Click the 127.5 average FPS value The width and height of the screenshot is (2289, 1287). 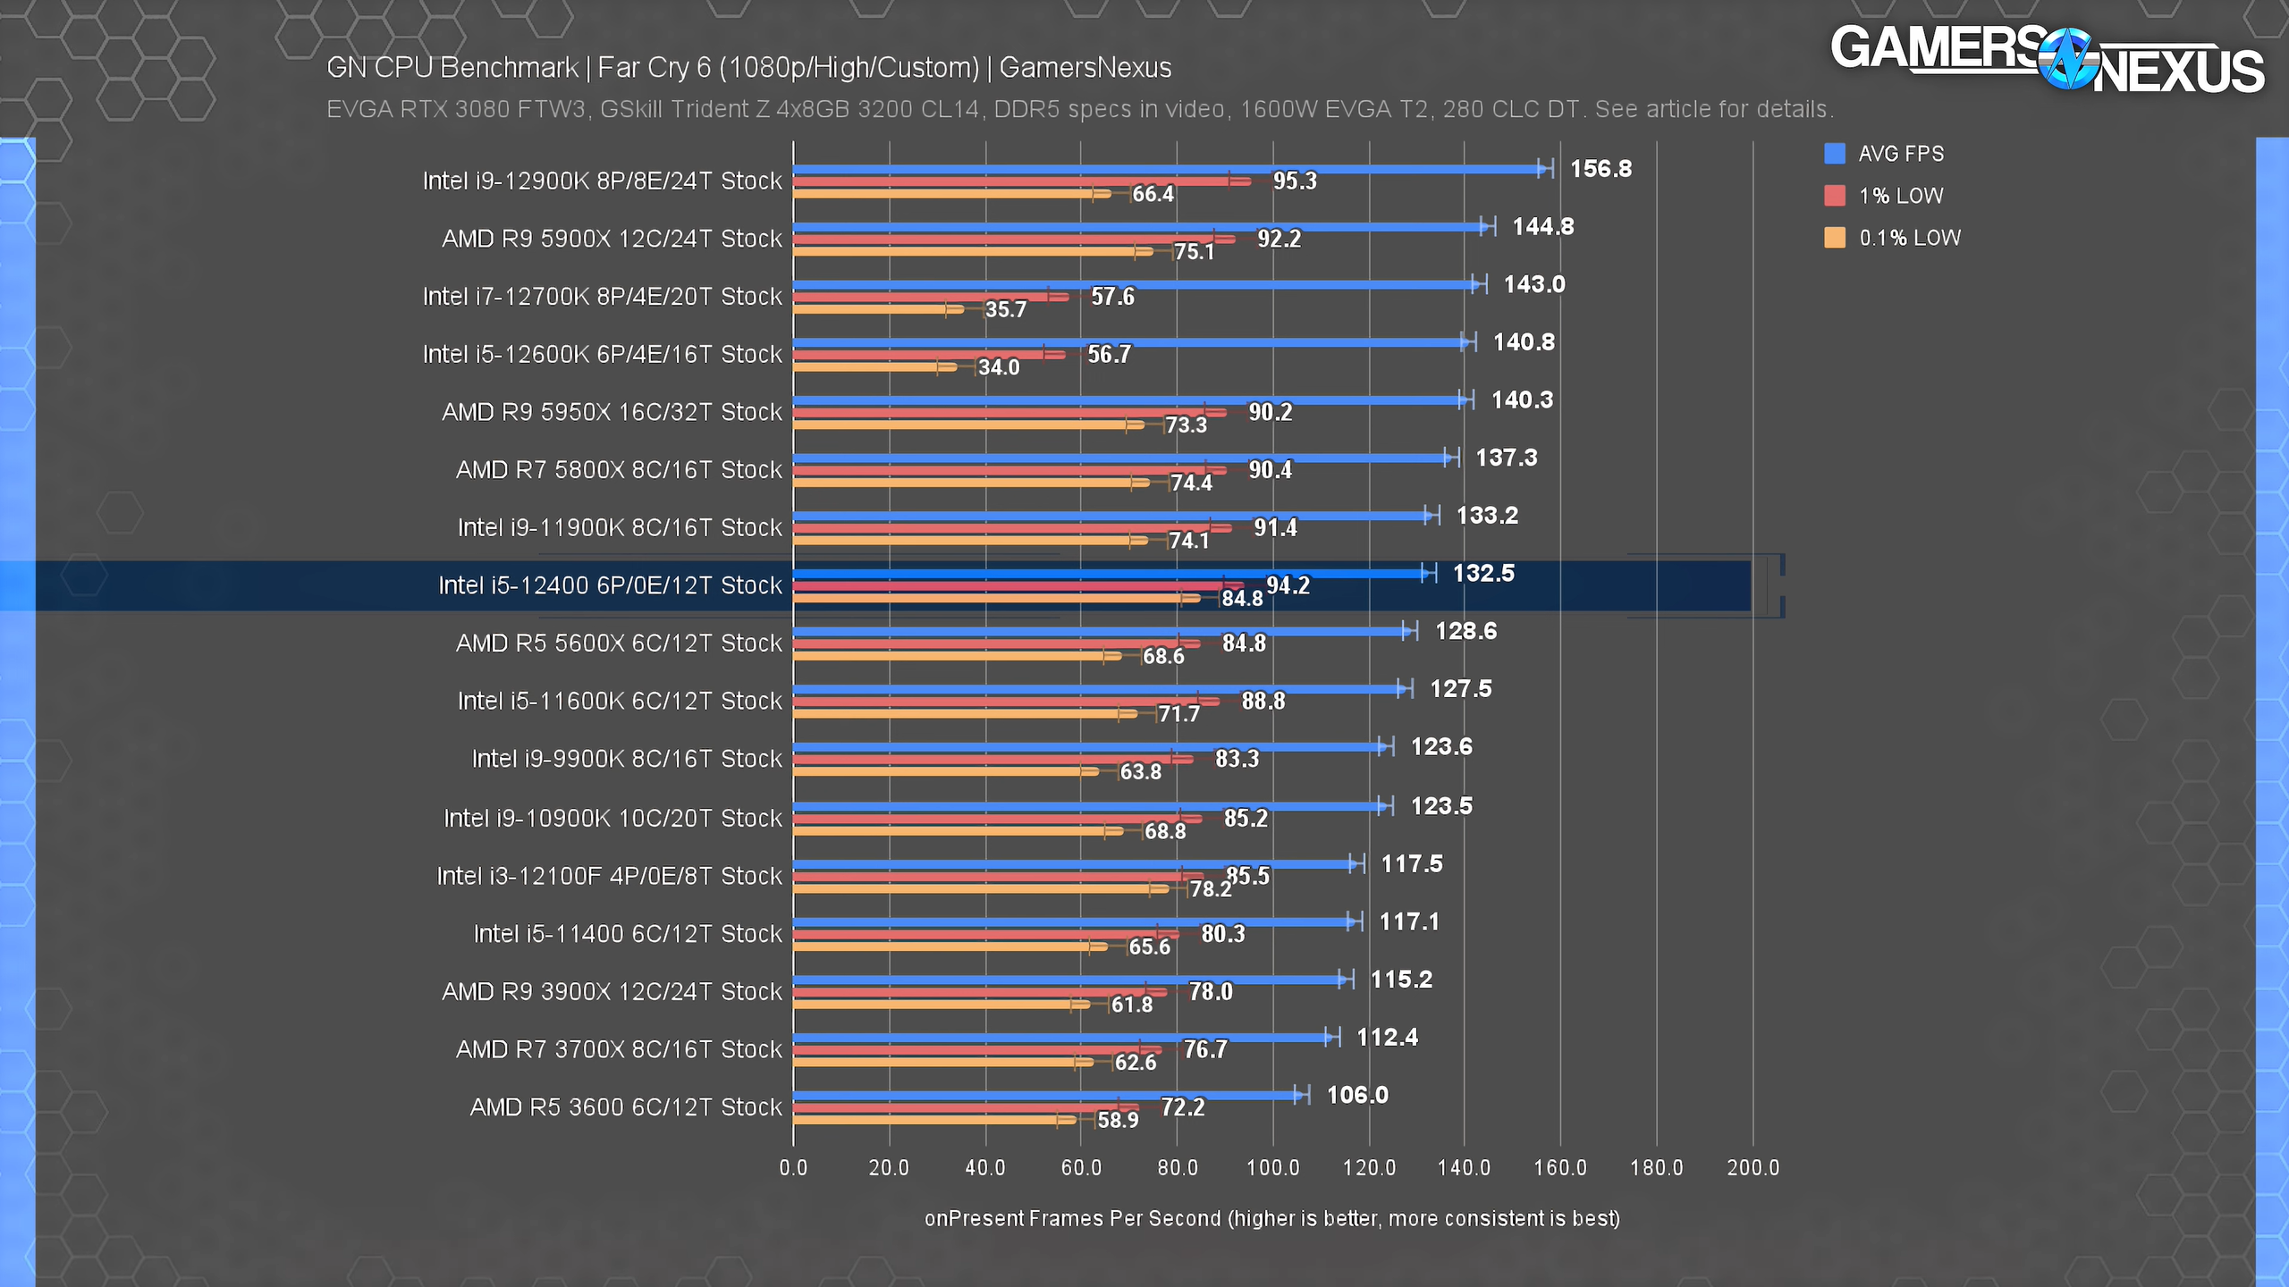1461,689
